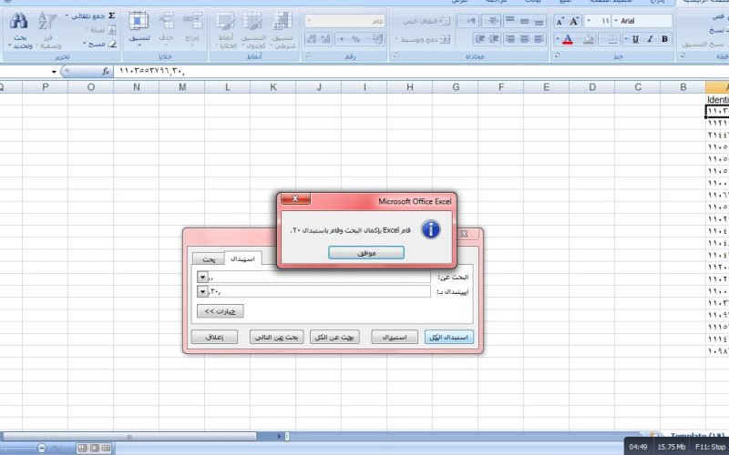Screen dimensions: 729x455
Task: Open the Format (تنسيق) cells button
Action: (x=139, y=28)
